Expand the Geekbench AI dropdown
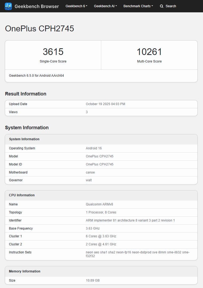Viewport: 203px width, 288px height. [x=105, y=6]
